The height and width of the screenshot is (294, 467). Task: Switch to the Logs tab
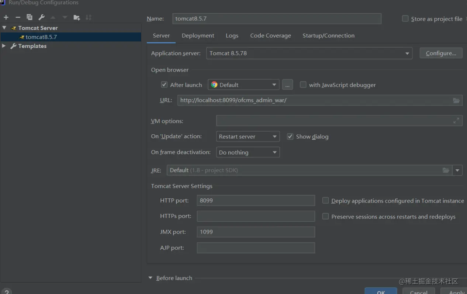(x=232, y=35)
